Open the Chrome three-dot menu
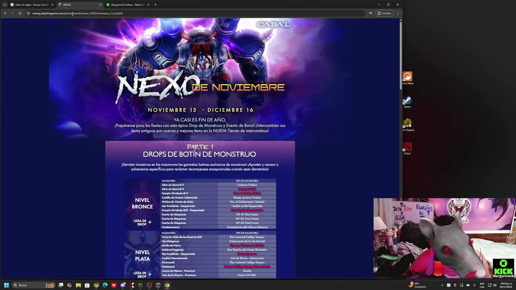This screenshot has width=516, height=290. tap(397, 13)
